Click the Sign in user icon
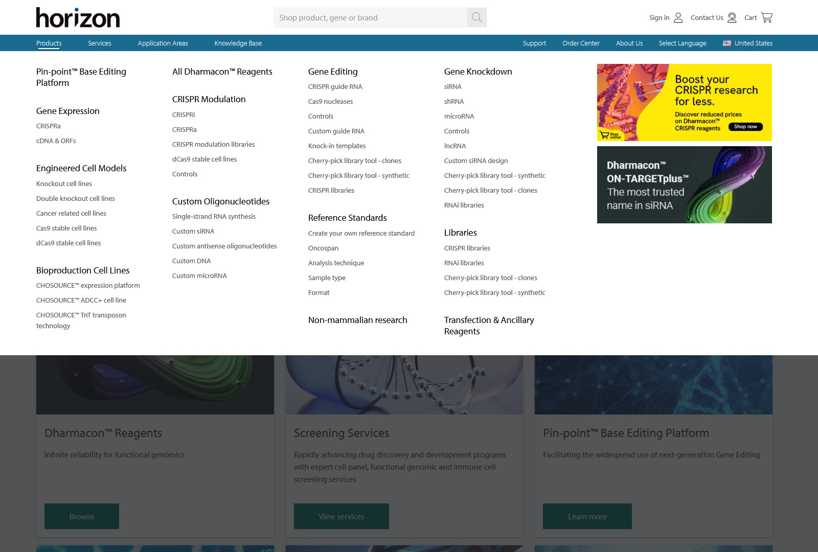818x552 pixels. pyautogui.click(x=678, y=18)
